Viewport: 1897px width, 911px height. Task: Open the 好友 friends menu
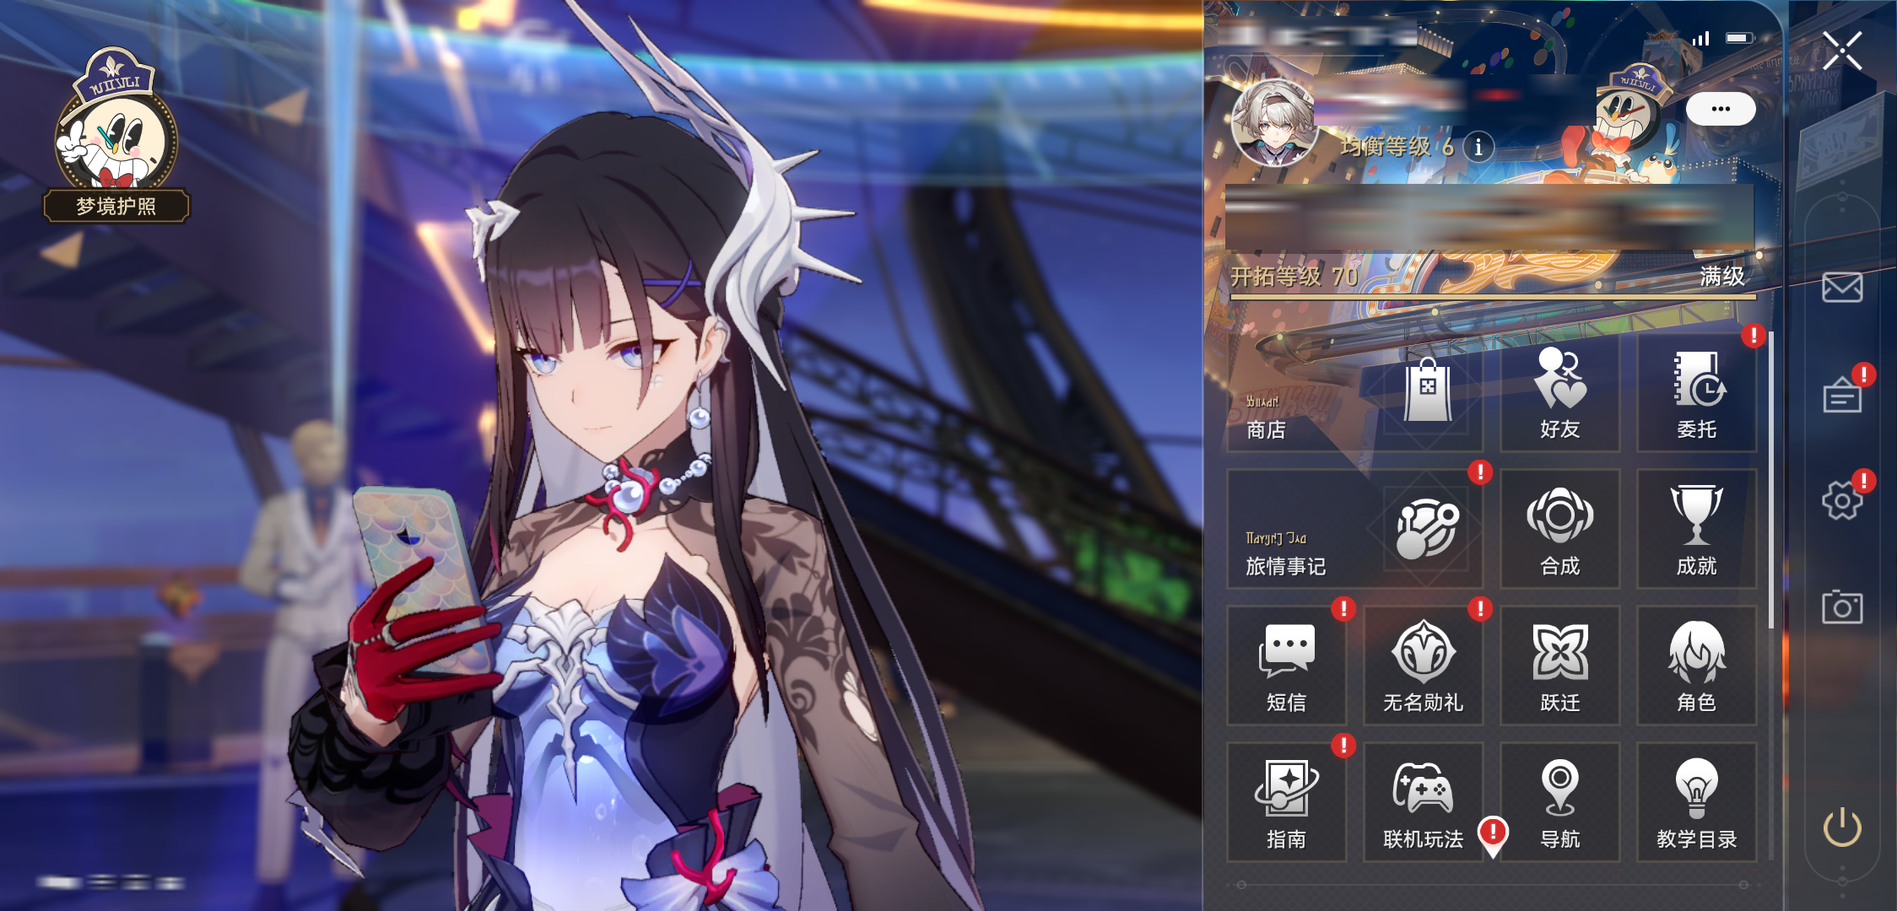[1559, 392]
